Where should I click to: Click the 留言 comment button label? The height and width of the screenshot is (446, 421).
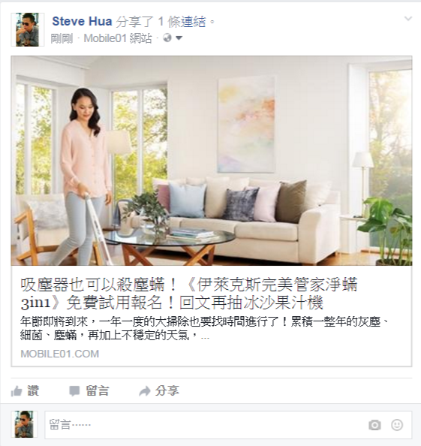(98, 391)
